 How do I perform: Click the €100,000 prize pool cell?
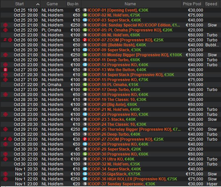click(x=195, y=55)
